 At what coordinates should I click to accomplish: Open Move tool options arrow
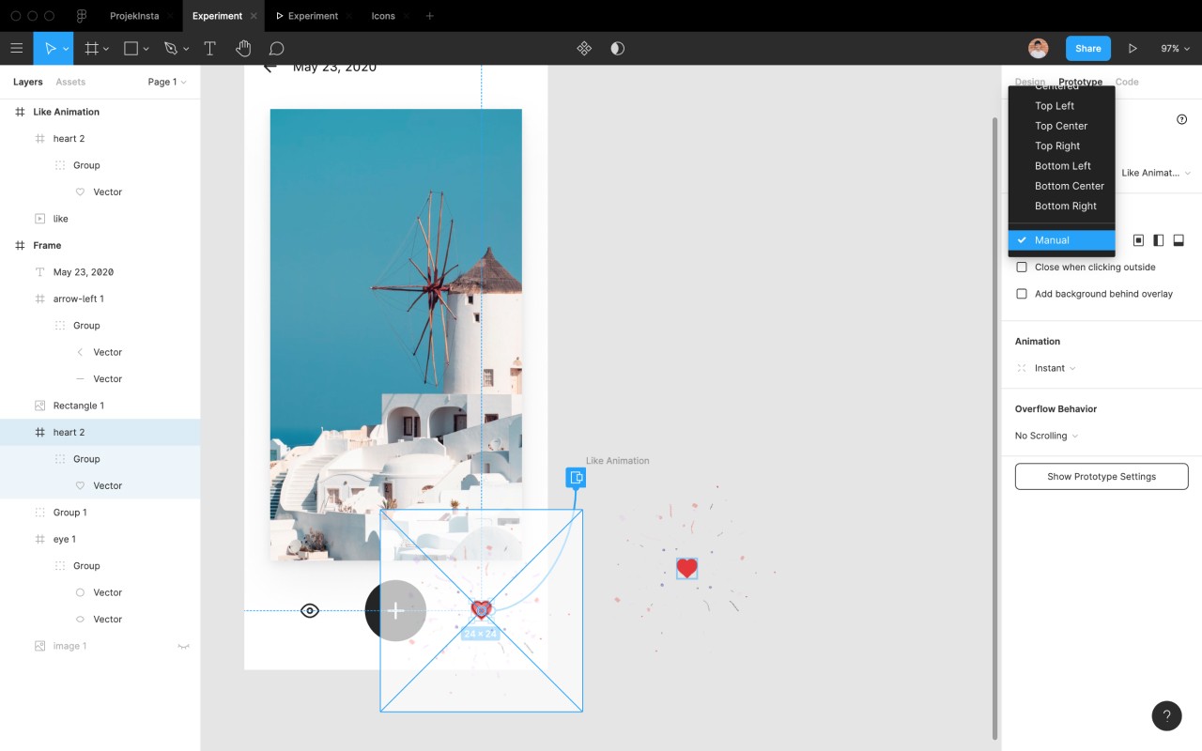65,49
